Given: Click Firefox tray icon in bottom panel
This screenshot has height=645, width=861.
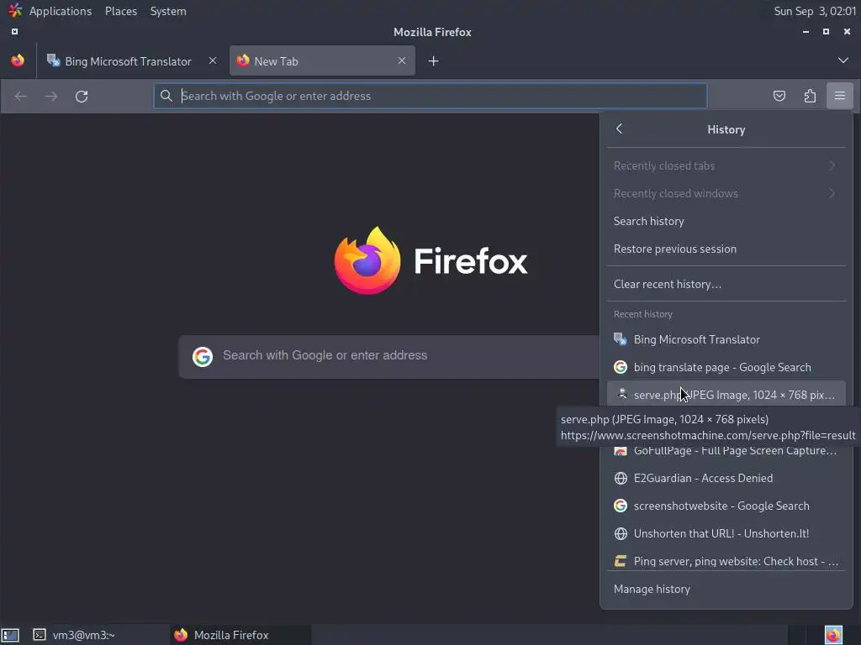Looking at the screenshot, I should 833,635.
